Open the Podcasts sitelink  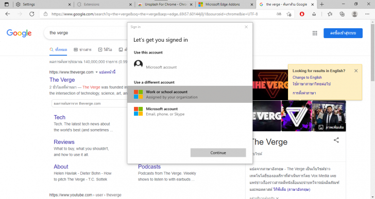[149, 167]
